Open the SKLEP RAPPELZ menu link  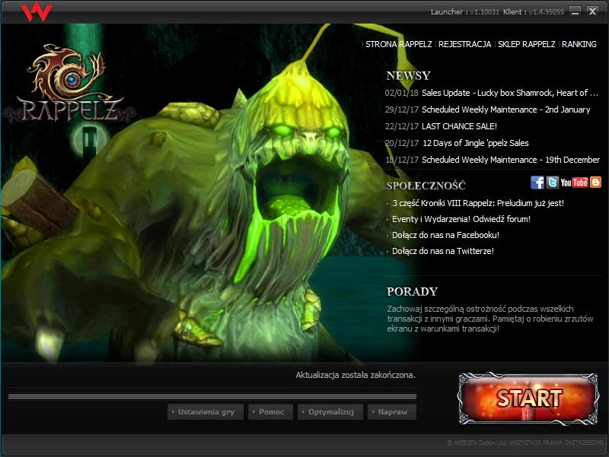[x=526, y=44]
